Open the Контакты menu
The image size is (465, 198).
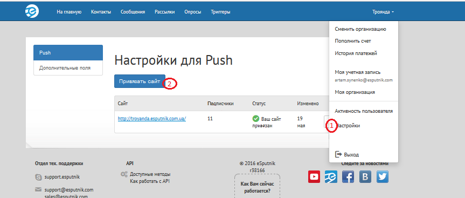(x=101, y=12)
